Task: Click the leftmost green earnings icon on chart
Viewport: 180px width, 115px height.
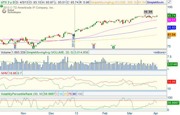Action: (33, 46)
